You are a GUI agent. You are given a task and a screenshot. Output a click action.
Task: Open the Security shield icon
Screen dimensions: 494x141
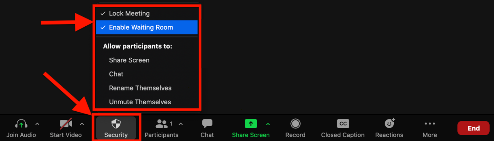[116, 123]
